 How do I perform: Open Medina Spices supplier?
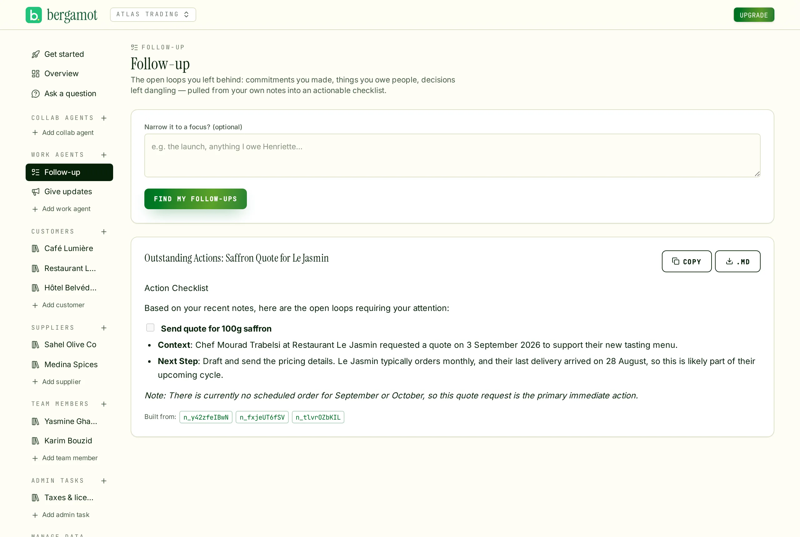coord(69,364)
